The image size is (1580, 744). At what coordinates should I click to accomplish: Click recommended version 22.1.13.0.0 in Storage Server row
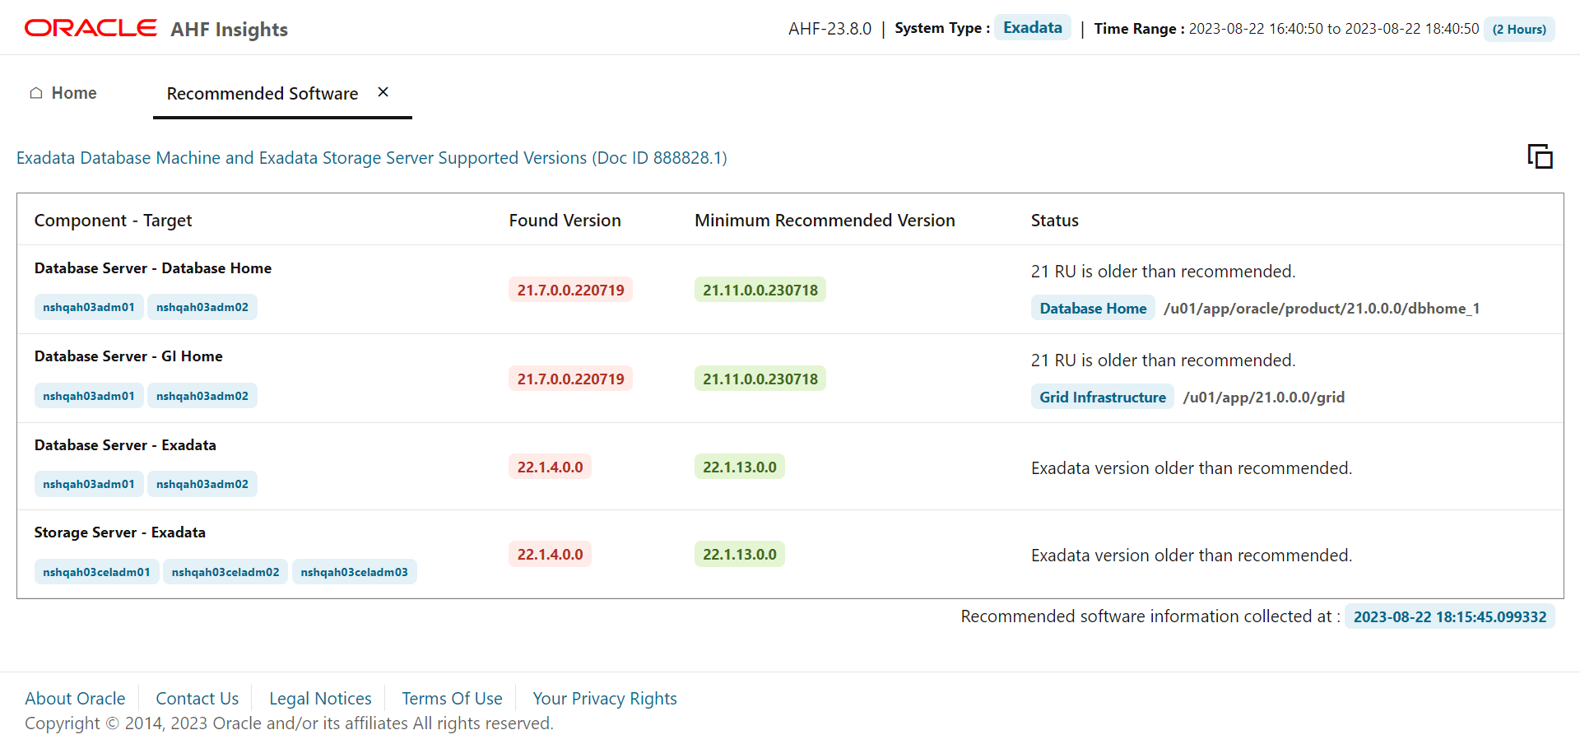pyautogui.click(x=740, y=554)
